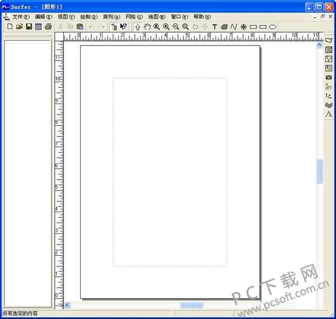Click the Rotate circular arrow icon
The image size is (336, 319).
(x=195, y=27)
